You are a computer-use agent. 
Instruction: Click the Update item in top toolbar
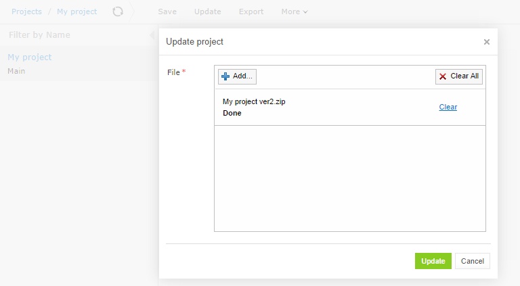coord(208,11)
